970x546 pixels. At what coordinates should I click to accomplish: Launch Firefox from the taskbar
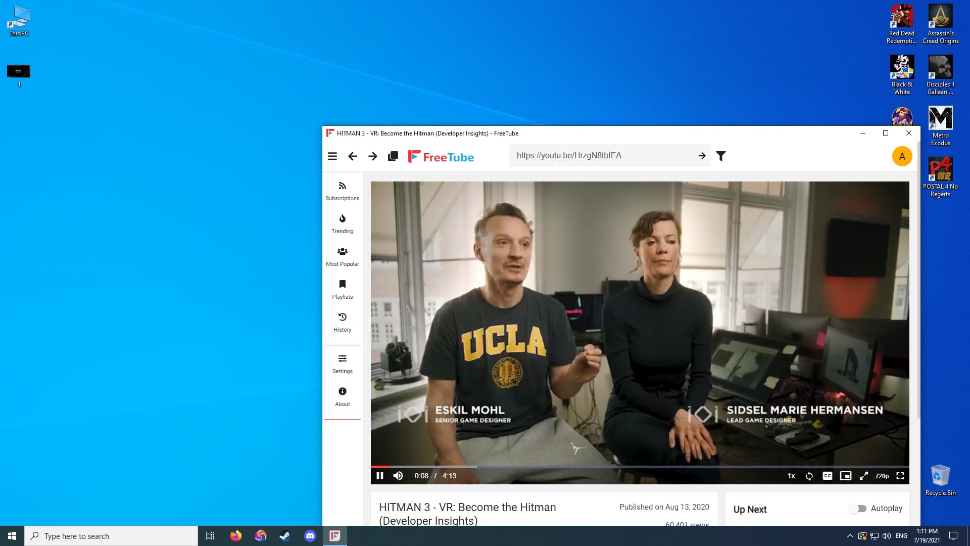(236, 536)
